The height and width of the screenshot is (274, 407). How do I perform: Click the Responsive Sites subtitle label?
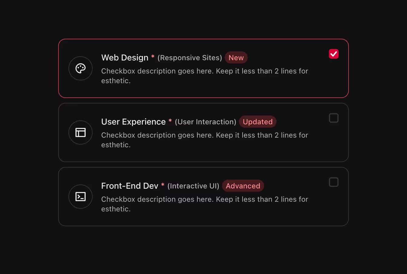click(x=190, y=58)
